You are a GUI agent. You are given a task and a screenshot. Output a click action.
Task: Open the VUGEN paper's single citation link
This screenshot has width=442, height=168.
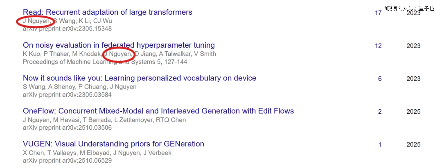tap(380, 145)
